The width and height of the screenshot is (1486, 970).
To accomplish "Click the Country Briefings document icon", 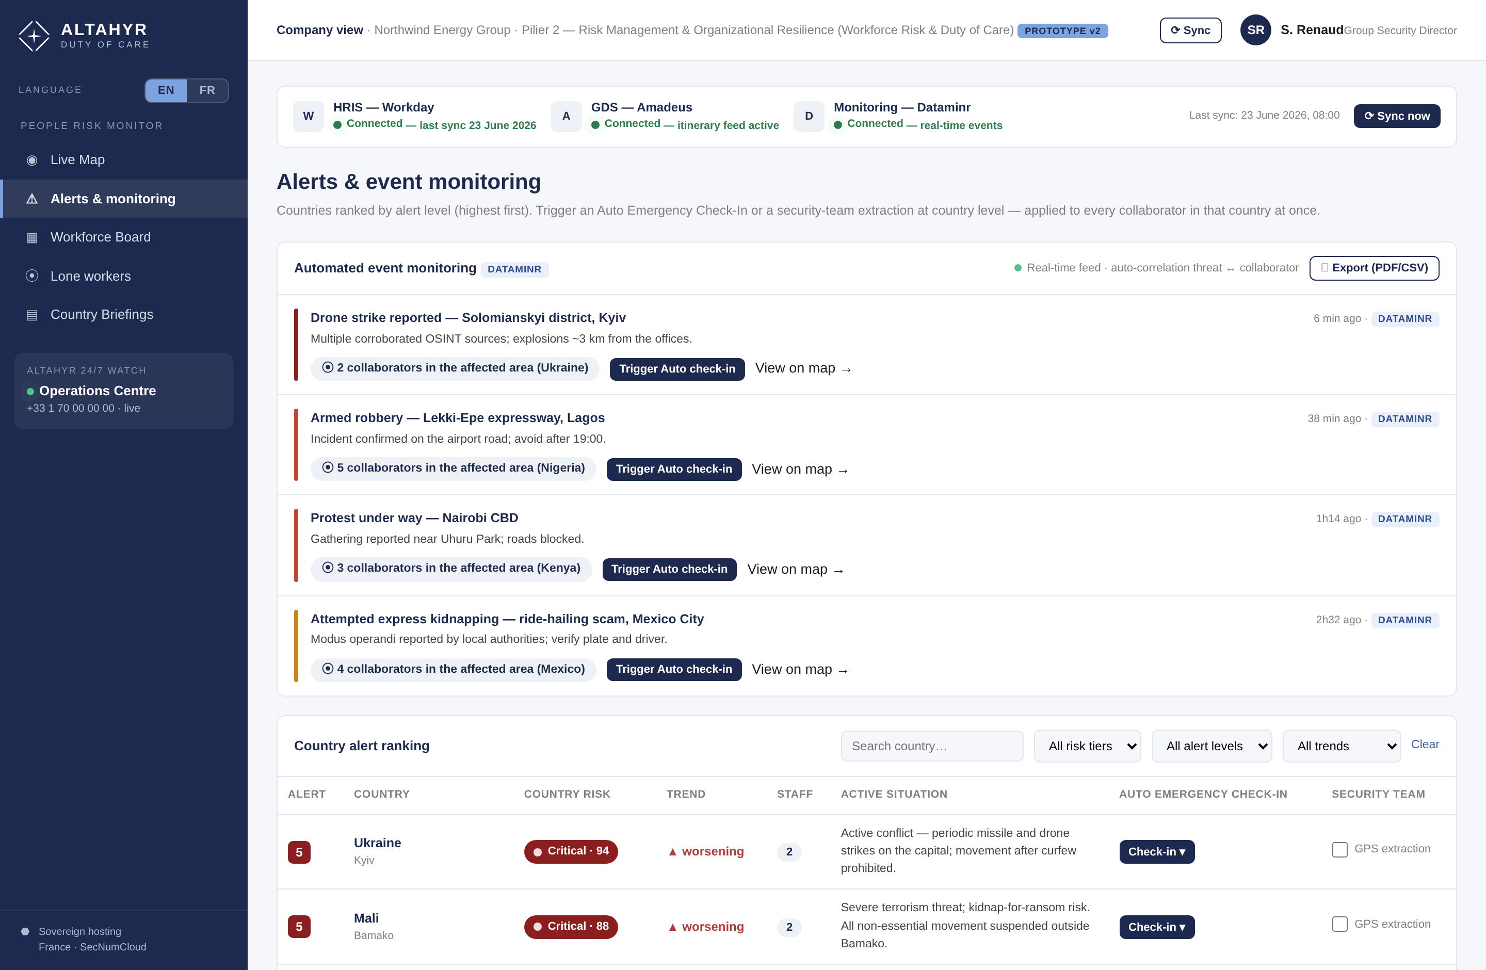I will click(x=32, y=315).
